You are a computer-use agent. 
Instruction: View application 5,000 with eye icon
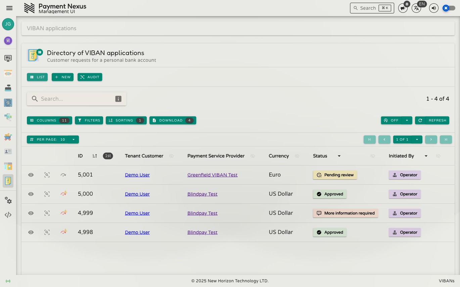31,194
